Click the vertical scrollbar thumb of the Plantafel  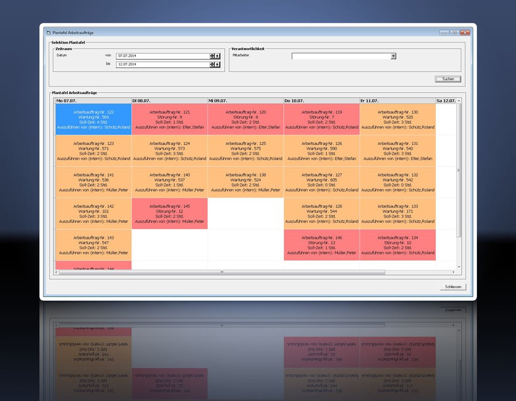pyautogui.click(x=459, y=170)
